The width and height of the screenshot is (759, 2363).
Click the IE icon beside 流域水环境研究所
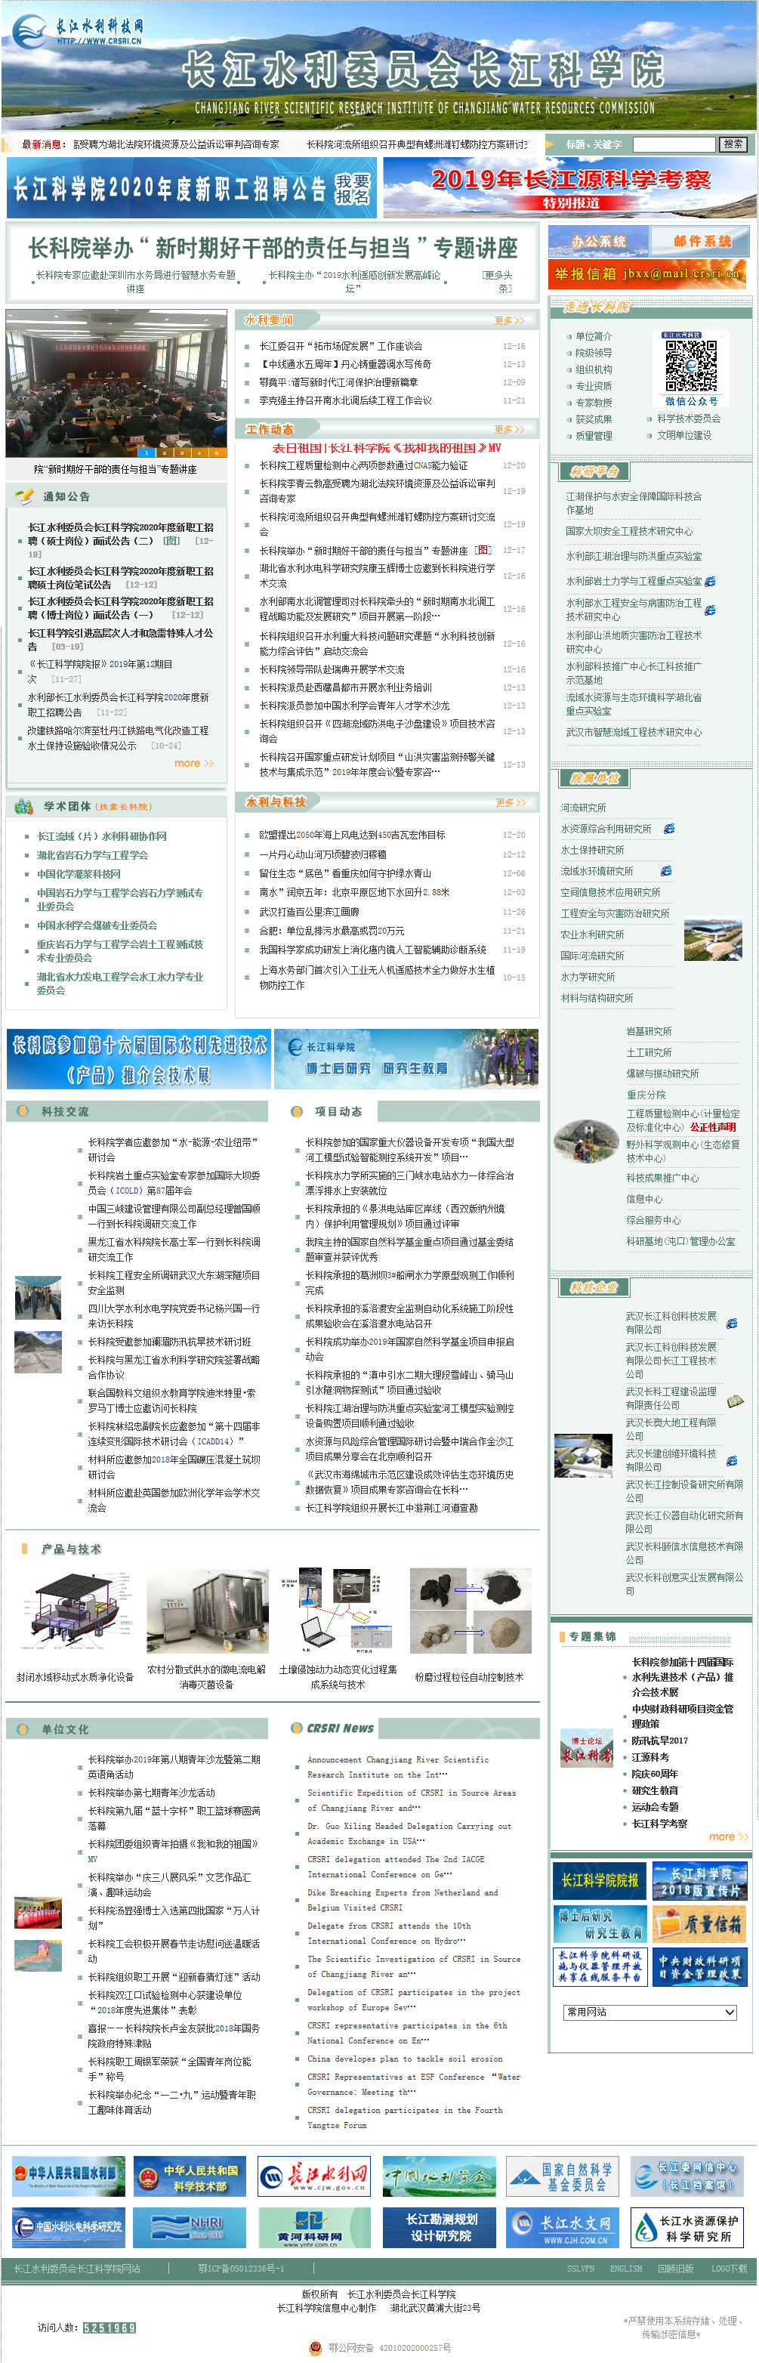point(665,870)
